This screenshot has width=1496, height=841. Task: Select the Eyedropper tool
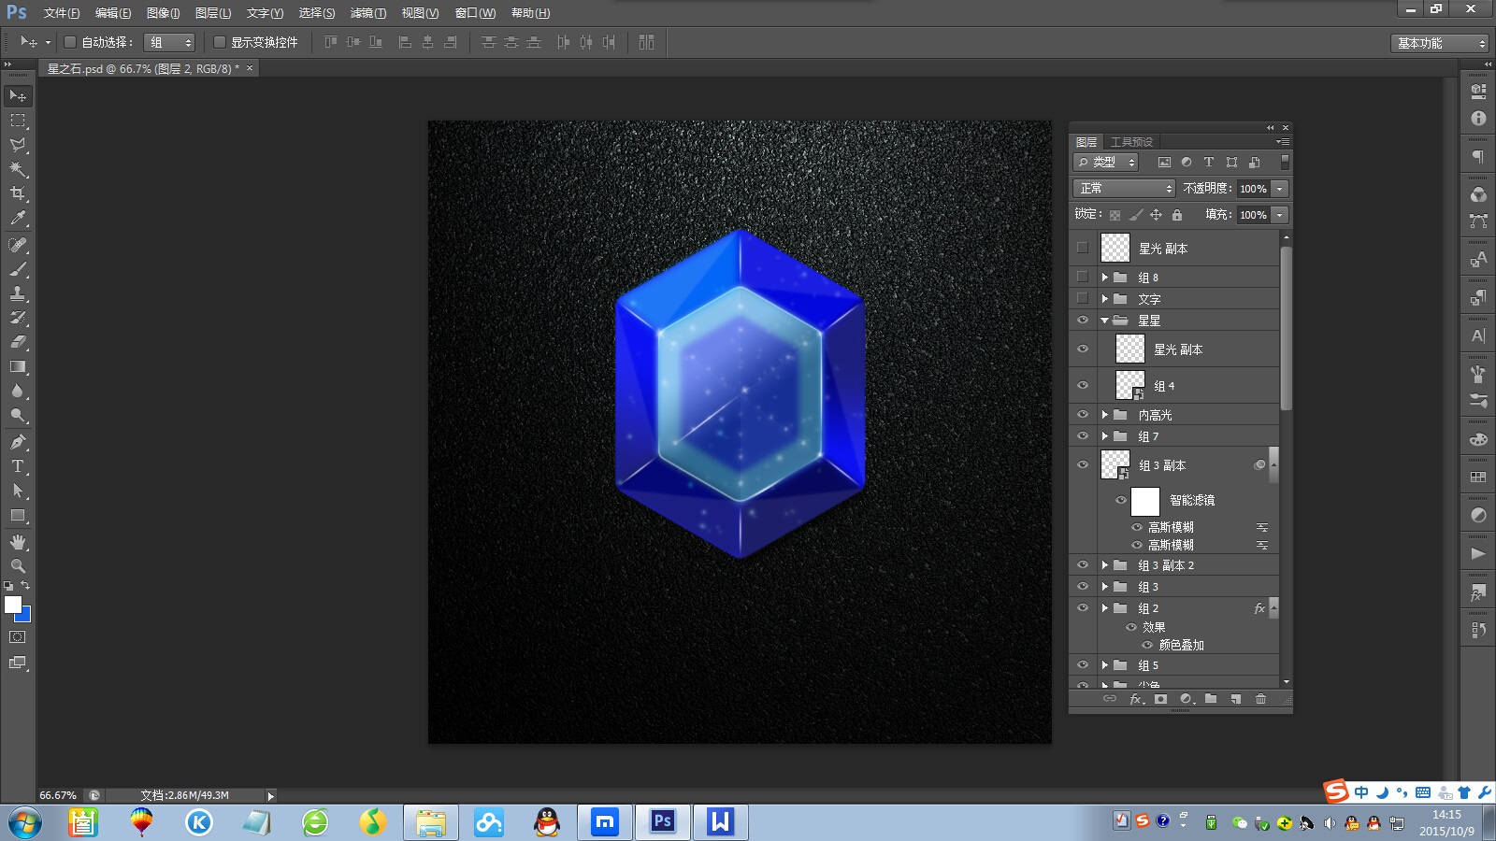tap(18, 218)
